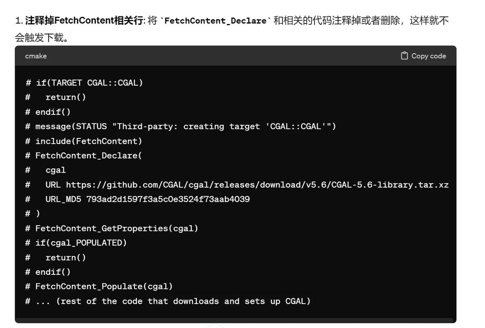Click the bold heading 注释掉FetchContent相关行
The width and height of the screenshot is (485, 328).
pos(84,21)
